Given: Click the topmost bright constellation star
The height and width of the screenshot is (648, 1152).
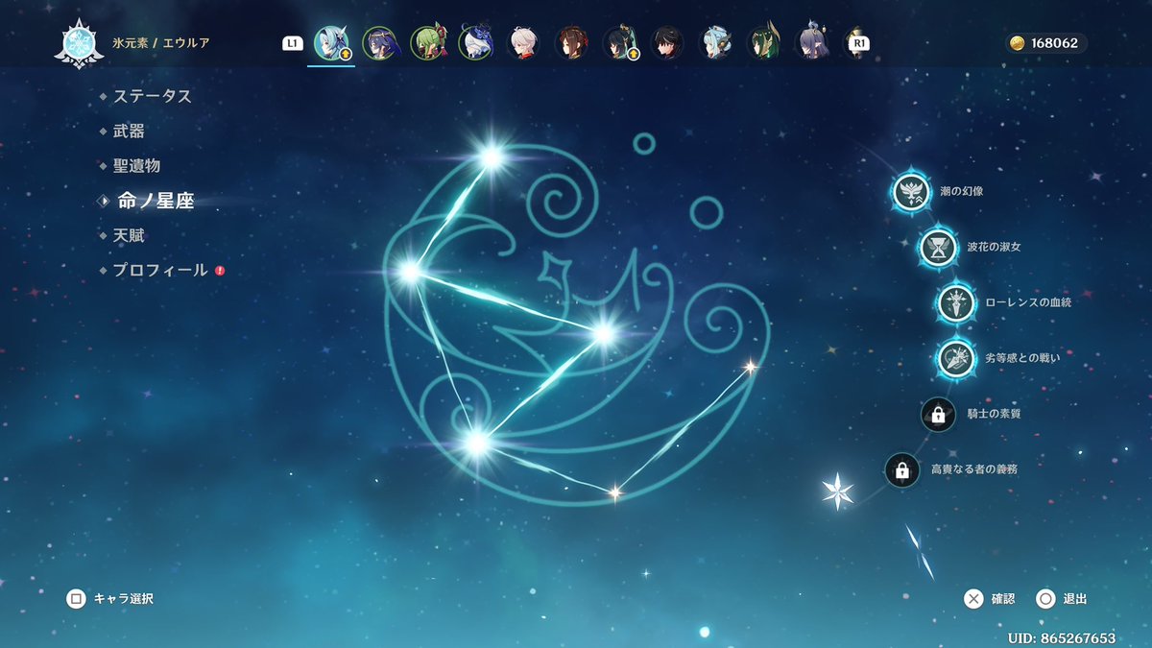Looking at the screenshot, I should [x=492, y=156].
